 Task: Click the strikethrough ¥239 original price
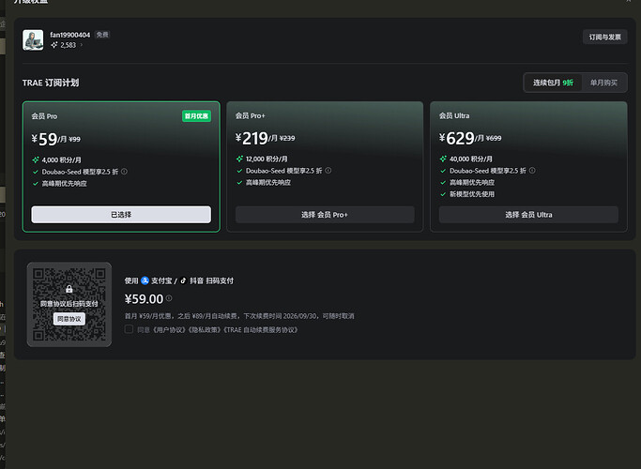[287, 139]
